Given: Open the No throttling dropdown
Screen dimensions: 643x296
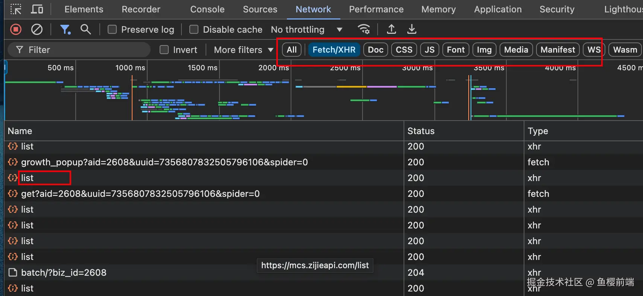Looking at the screenshot, I should coord(307,29).
